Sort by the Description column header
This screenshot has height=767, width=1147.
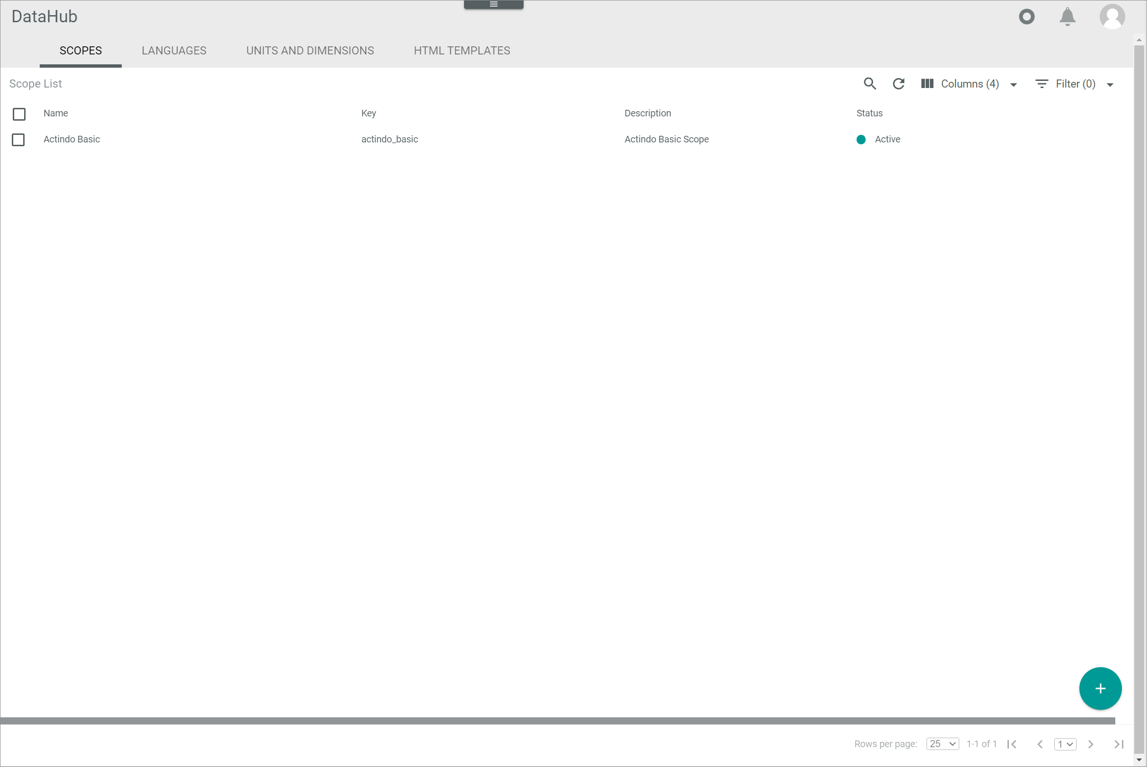coord(648,113)
